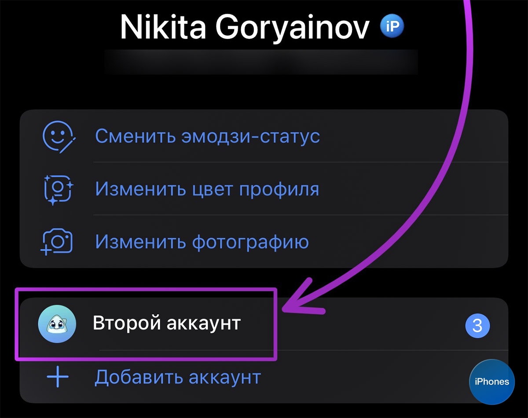Screen dimensions: 528x418
Task: Switch to Второй аккаунт
Action: 167,324
